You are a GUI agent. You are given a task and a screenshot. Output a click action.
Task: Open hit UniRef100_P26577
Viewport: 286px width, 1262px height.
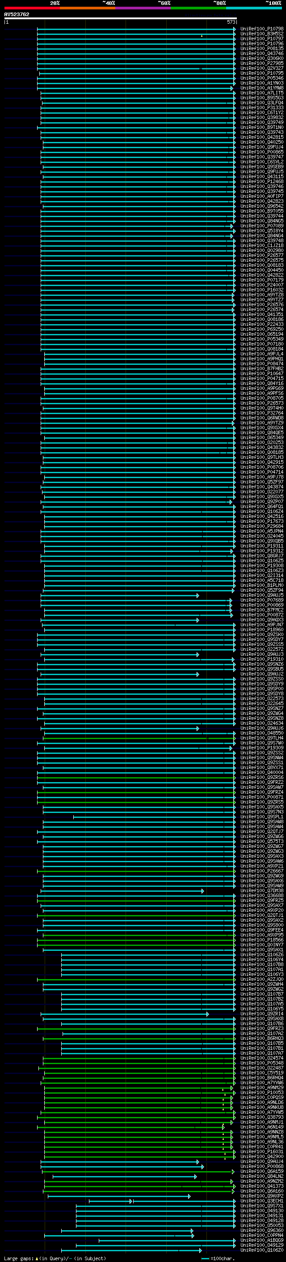pos(261,255)
